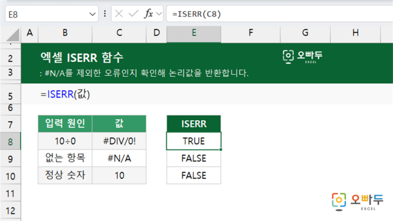The width and height of the screenshot is (393, 221).
Task: Click the '입력 원인' table header
Action: coord(65,124)
